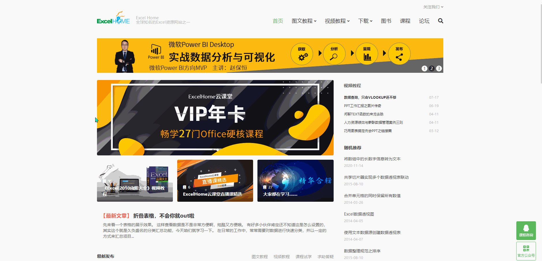
Task: Open 将数组中的长数字信息转为文本 link
Action: click(372, 159)
